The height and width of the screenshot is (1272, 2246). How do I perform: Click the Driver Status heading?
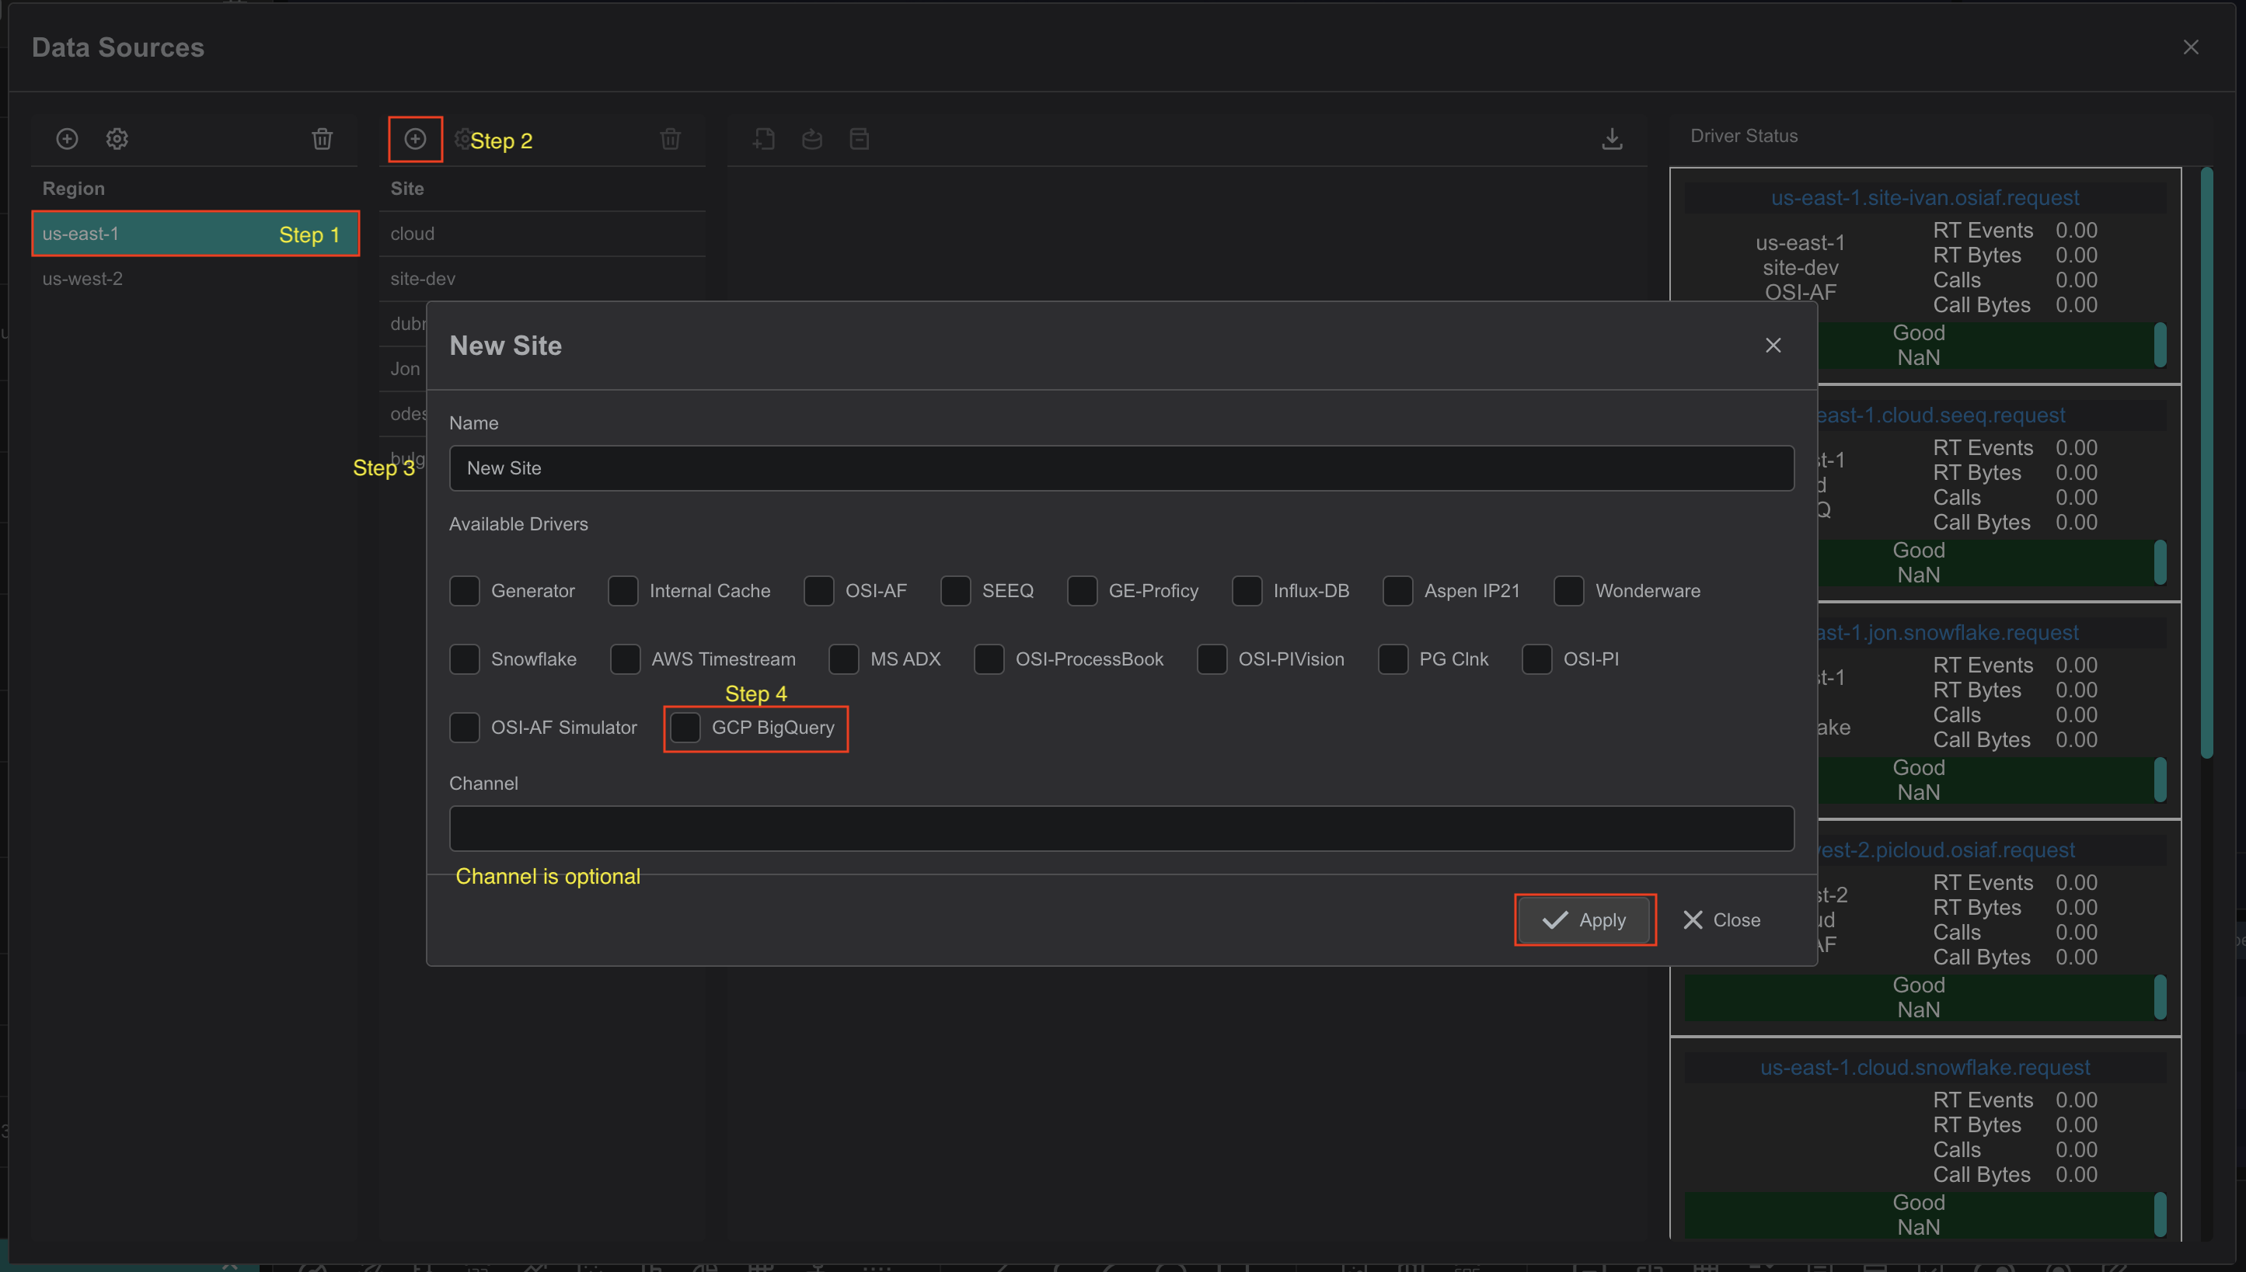pos(1743,137)
